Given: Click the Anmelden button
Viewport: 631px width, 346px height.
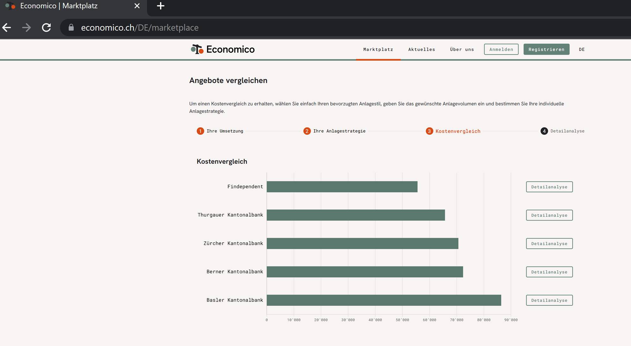Looking at the screenshot, I should [501, 49].
